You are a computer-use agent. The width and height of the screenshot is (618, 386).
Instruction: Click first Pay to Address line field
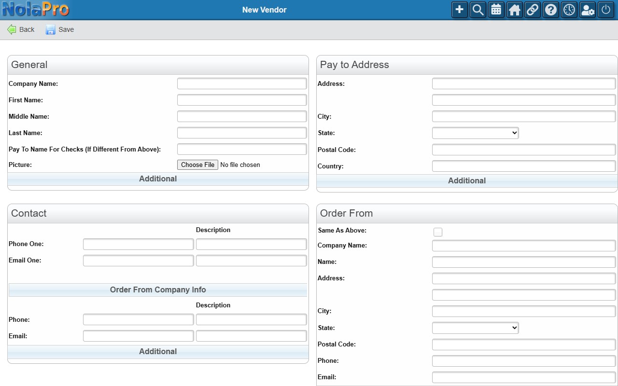[x=524, y=83]
